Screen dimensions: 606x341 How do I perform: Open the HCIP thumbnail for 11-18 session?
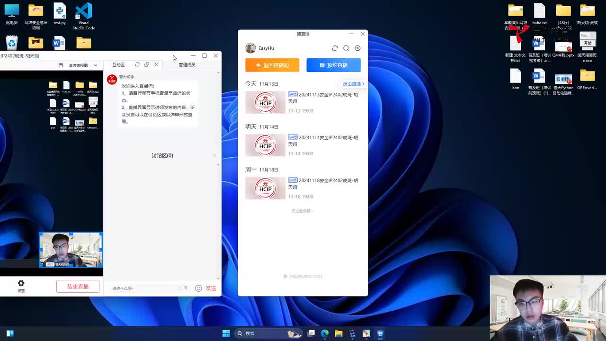point(265,188)
